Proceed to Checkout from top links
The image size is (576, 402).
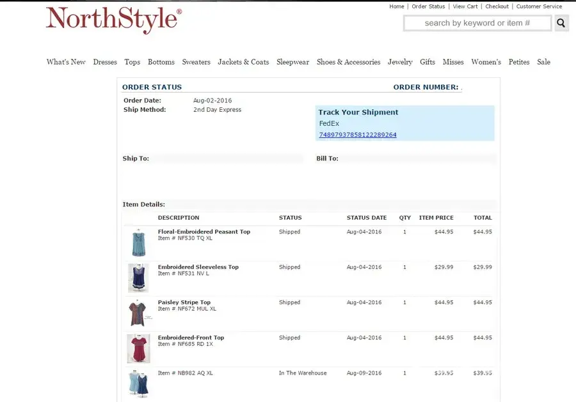[497, 6]
